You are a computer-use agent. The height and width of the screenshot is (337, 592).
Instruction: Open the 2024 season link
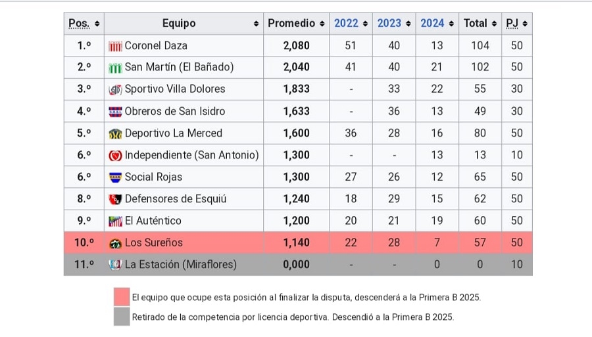pyautogui.click(x=432, y=23)
